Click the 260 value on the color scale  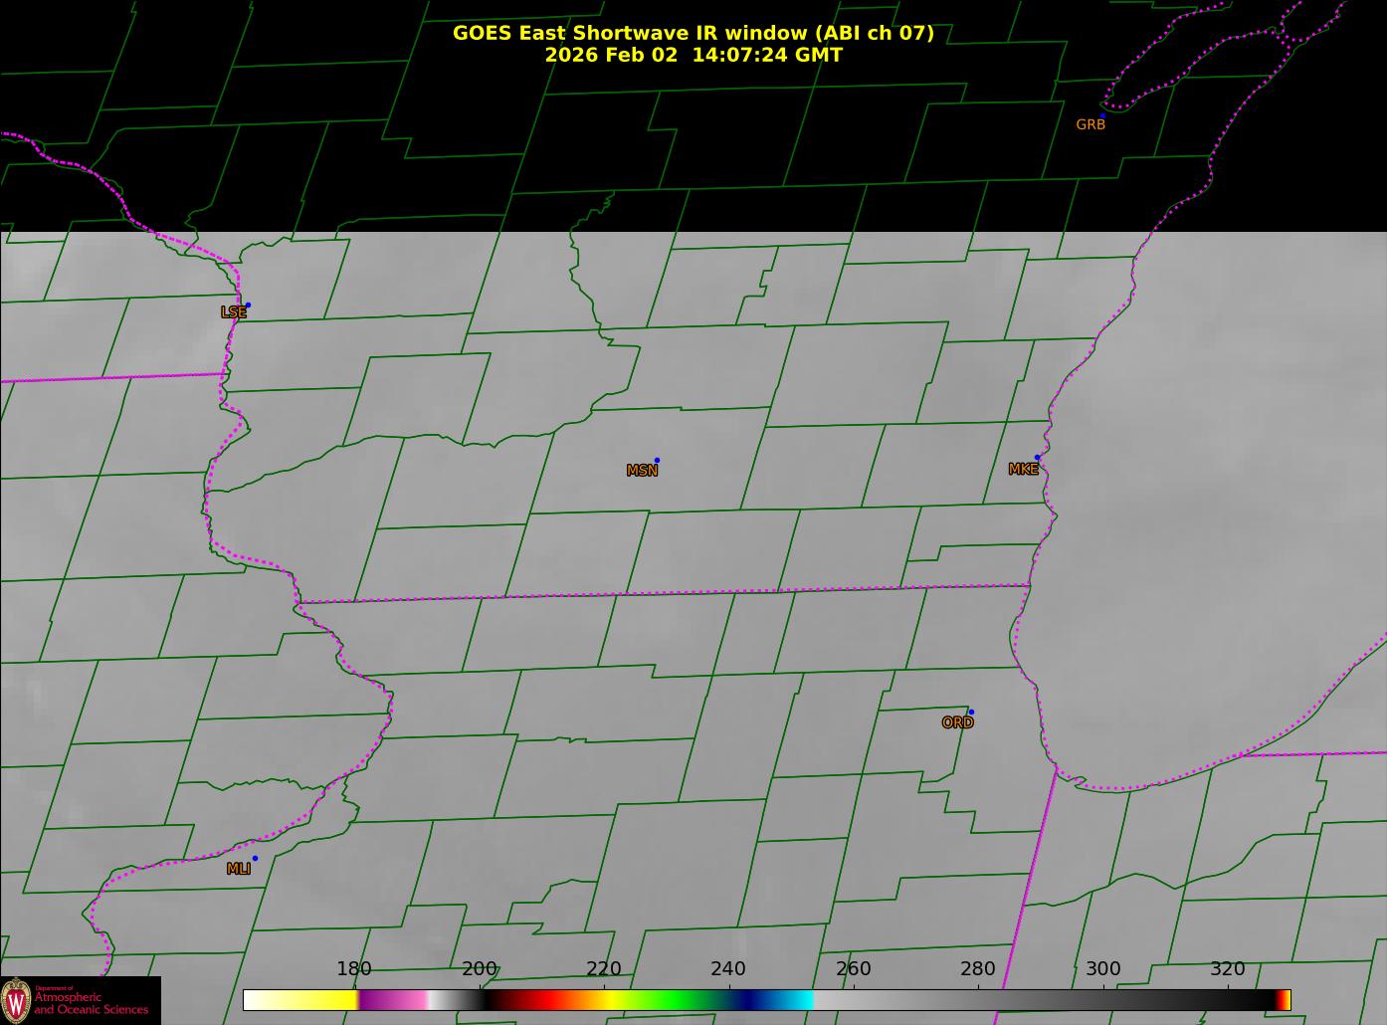(x=854, y=968)
